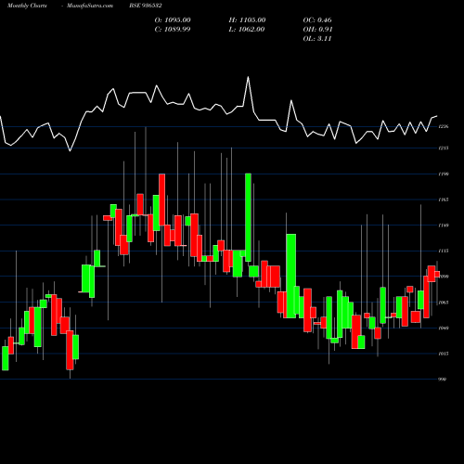464x464 pixels.
Task: Click the OC: 0.46 reading
Action: 317,20
